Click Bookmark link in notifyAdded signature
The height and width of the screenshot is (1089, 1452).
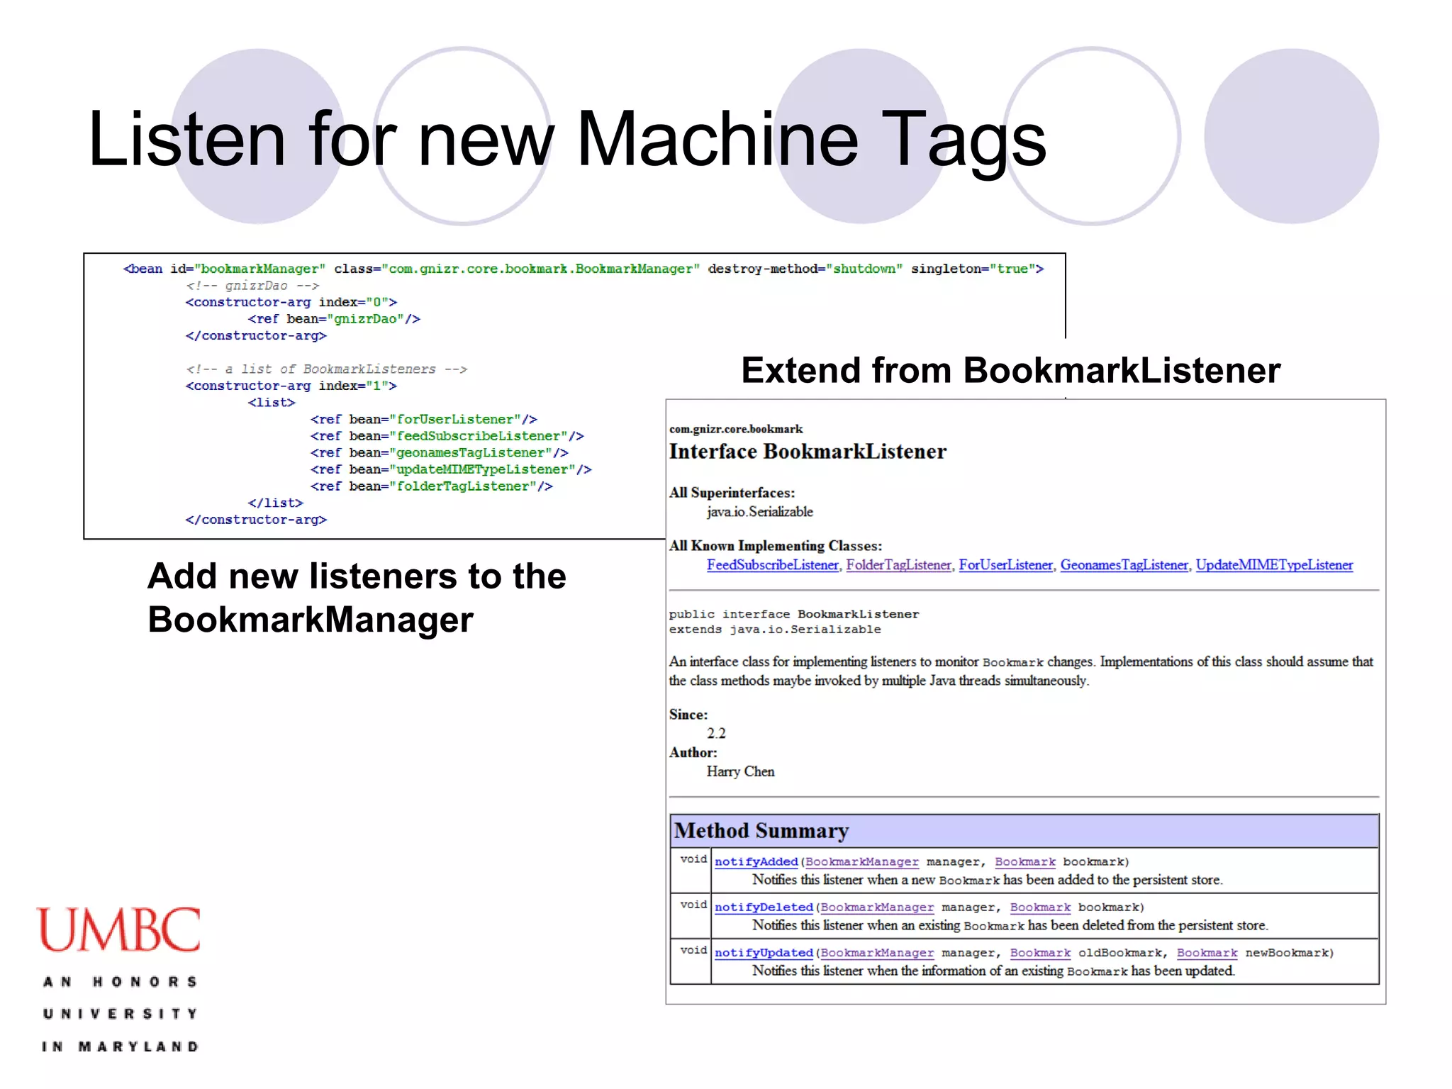click(1024, 861)
